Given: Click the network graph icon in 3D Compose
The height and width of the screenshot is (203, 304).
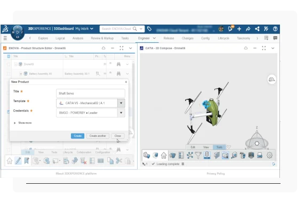Looking at the screenshot, I should tap(190, 155).
